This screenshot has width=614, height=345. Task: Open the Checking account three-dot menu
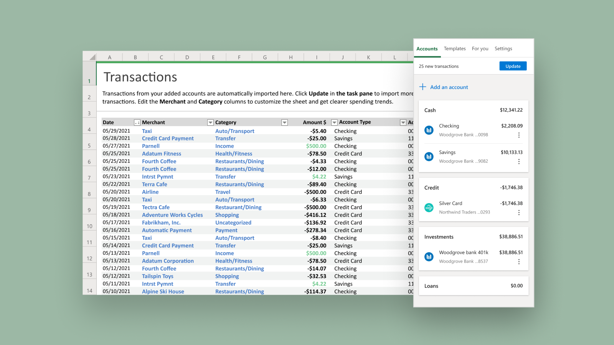[519, 135]
